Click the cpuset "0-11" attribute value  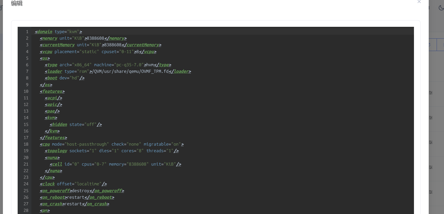(126, 52)
